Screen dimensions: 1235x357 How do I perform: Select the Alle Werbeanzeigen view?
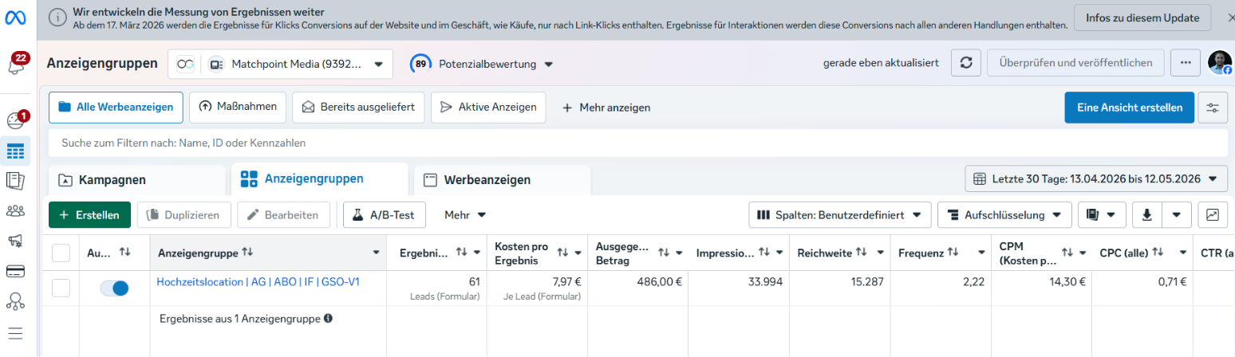(116, 107)
